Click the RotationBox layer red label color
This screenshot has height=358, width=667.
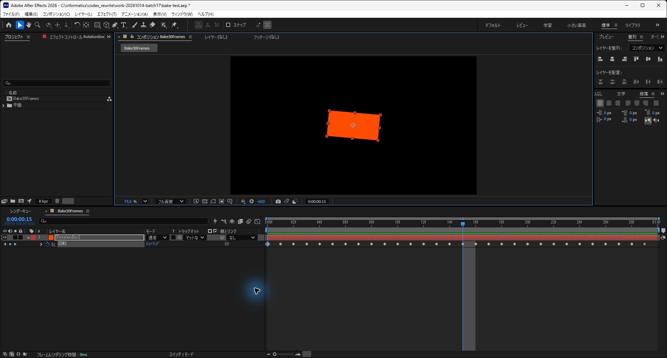pos(33,238)
